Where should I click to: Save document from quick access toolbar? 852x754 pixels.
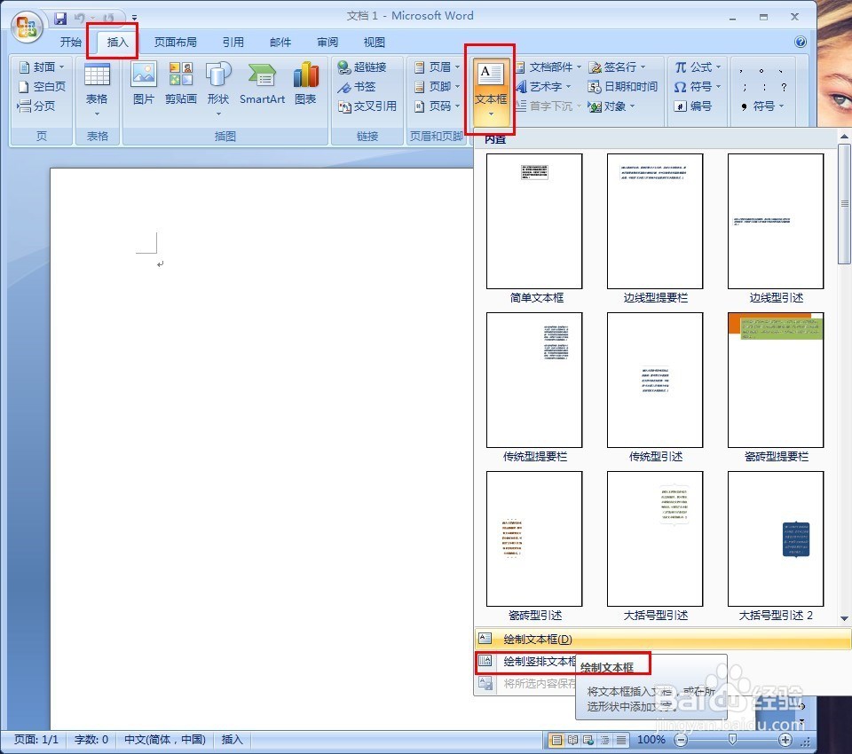tap(59, 19)
